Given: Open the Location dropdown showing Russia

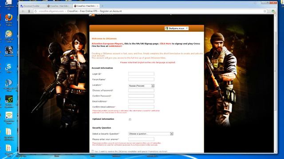Looking at the screenshot, I should pyautogui.click(x=141, y=86).
